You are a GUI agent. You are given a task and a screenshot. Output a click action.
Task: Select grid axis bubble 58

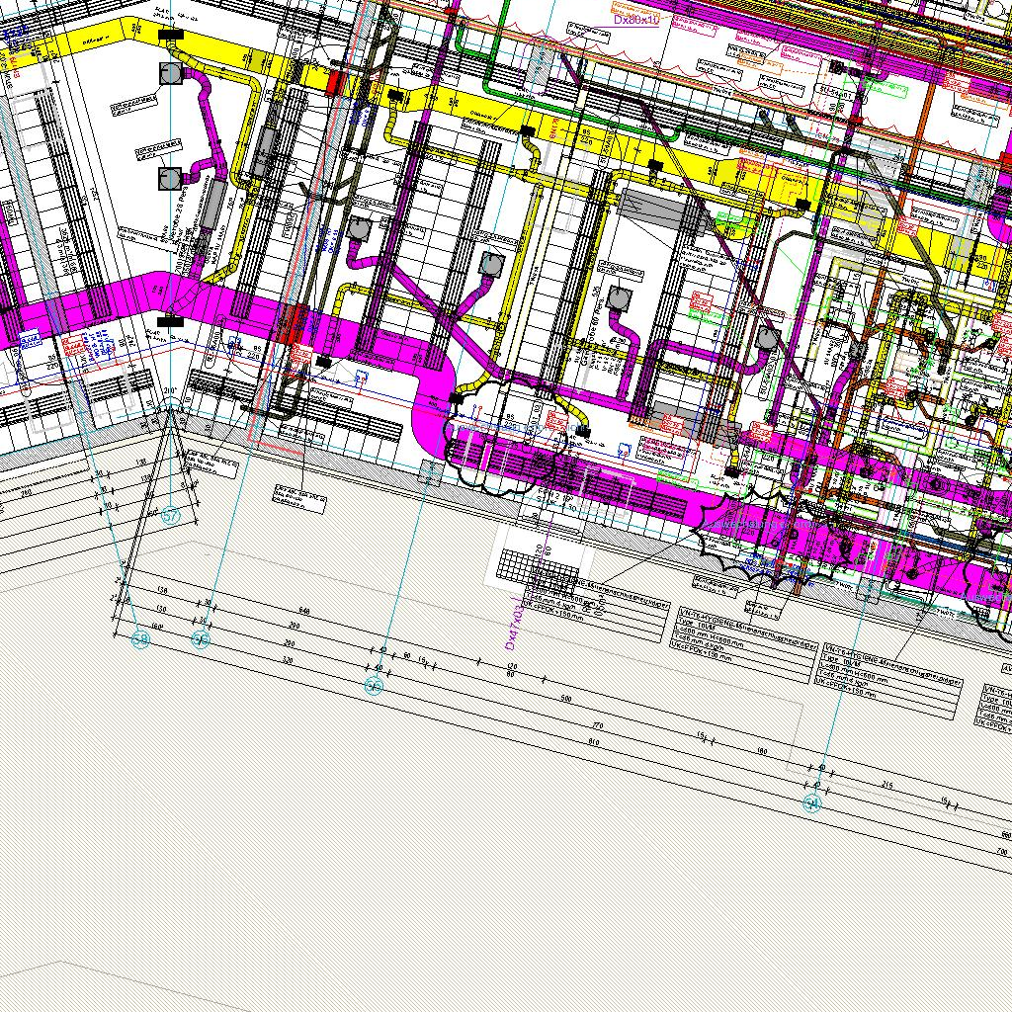coord(140,640)
